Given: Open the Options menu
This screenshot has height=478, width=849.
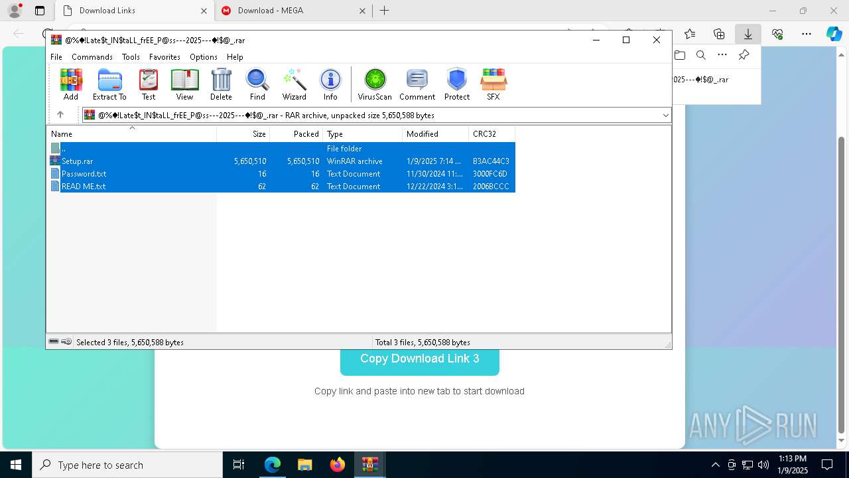Looking at the screenshot, I should pos(204,57).
